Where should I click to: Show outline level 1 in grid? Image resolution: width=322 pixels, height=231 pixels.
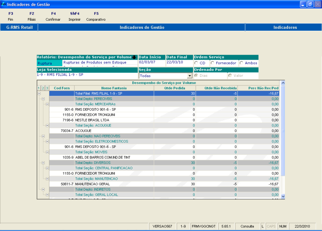point(39,88)
